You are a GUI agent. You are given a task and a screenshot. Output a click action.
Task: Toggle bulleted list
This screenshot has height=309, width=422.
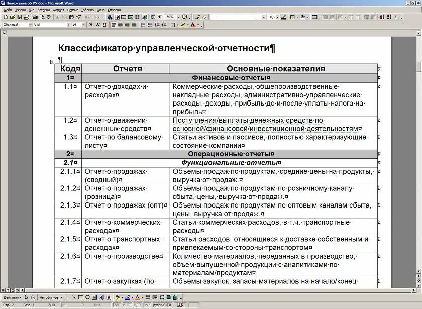click(150, 25)
